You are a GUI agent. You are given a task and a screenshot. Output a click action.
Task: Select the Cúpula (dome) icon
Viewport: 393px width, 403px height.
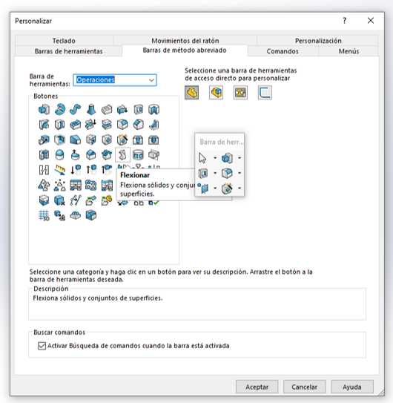point(59,155)
